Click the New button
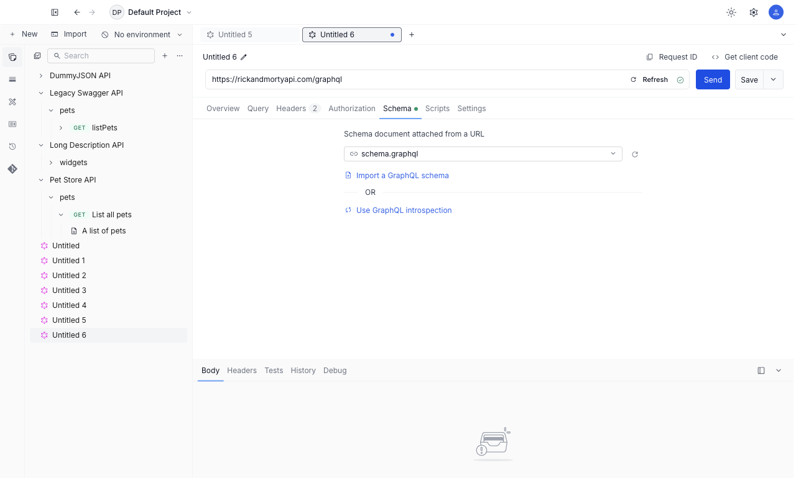This screenshot has height=478, width=796. click(x=24, y=34)
